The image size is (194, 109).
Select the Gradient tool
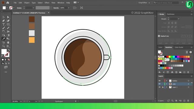(x=8, y=35)
